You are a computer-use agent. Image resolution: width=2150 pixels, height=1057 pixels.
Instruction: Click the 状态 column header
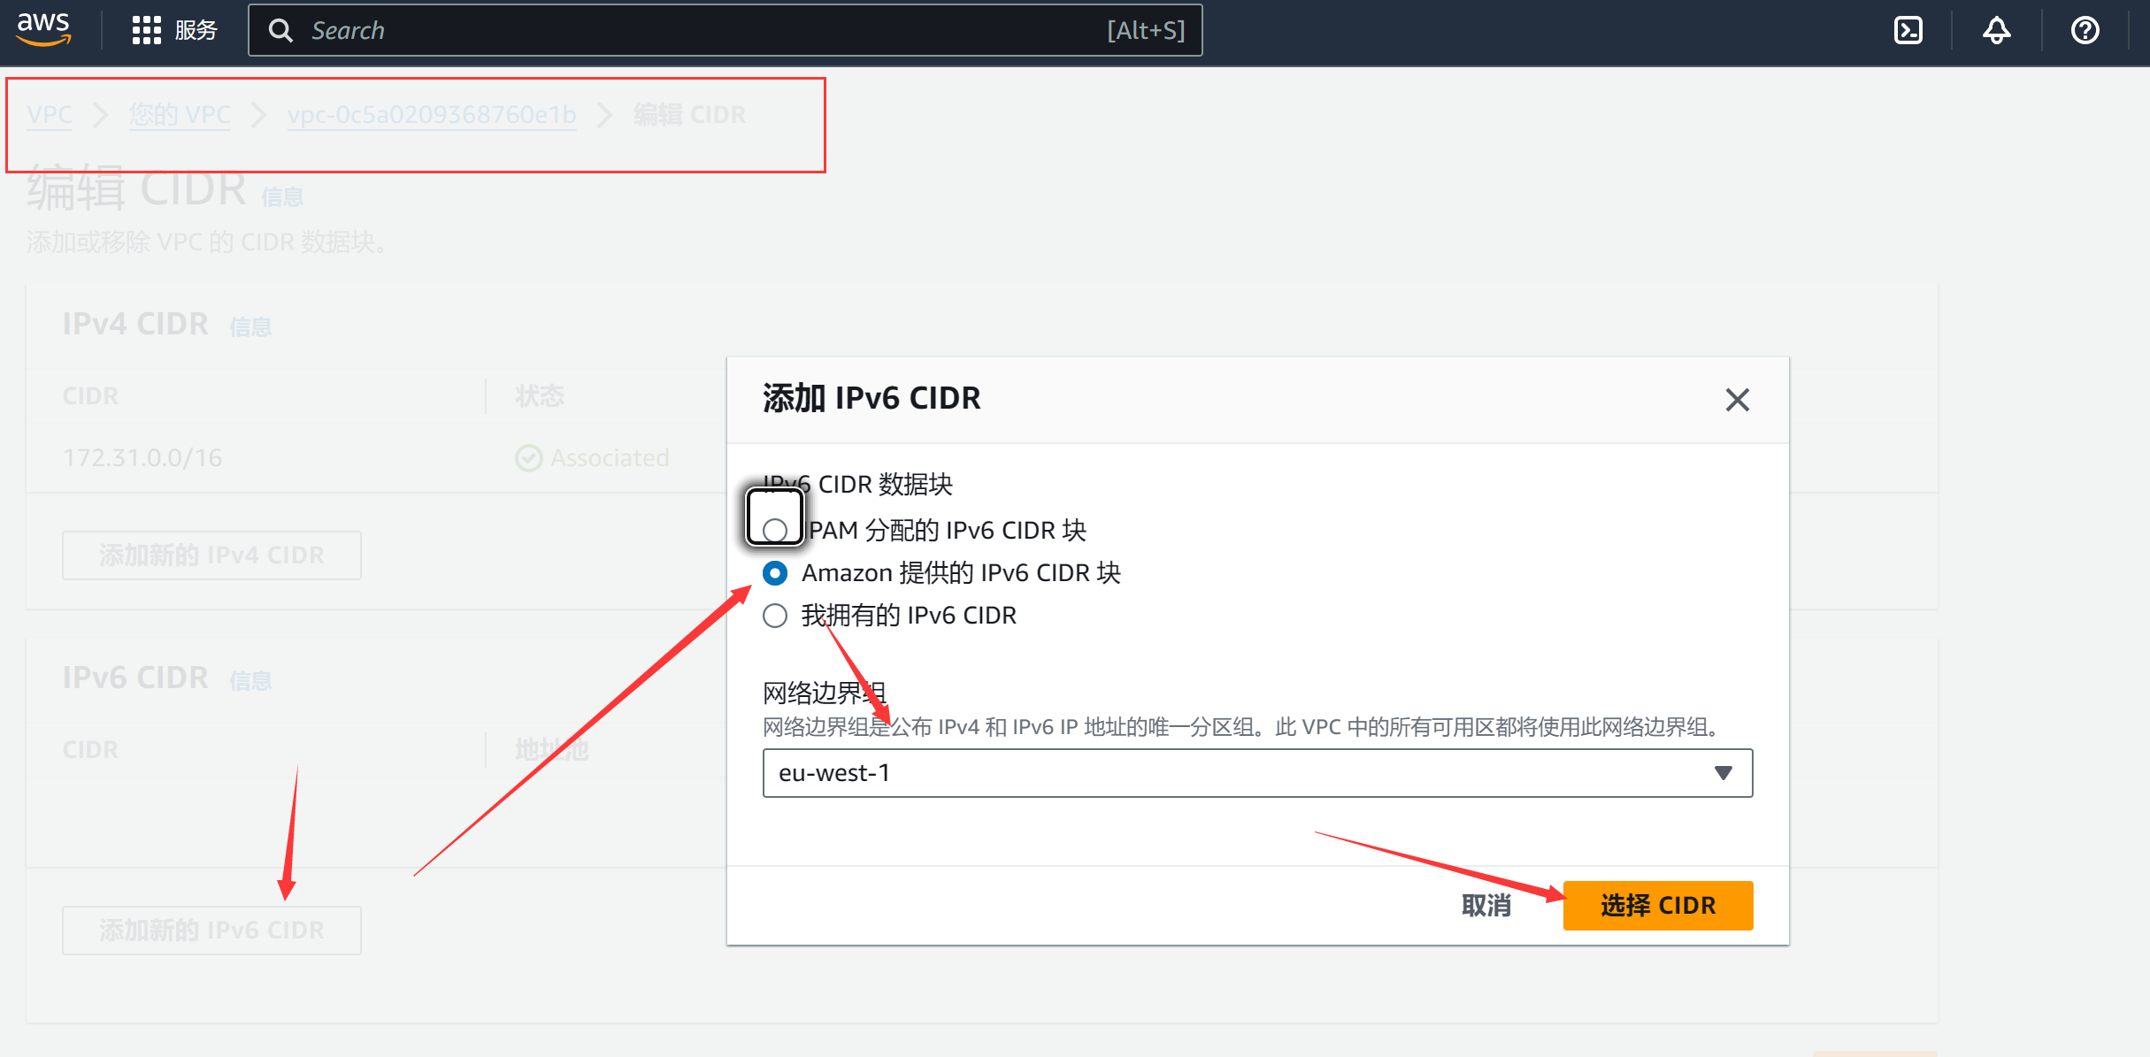[540, 396]
